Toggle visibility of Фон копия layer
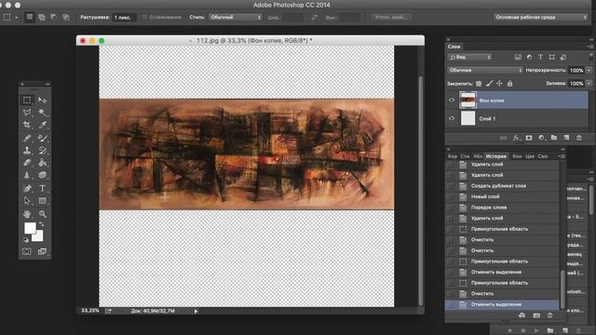 click(x=452, y=100)
